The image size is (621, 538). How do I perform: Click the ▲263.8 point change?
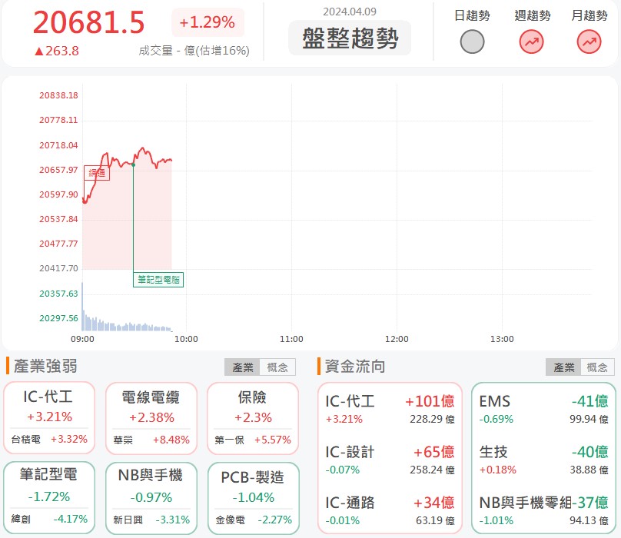[x=57, y=51]
